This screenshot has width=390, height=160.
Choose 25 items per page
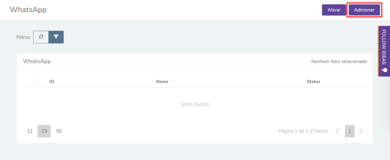[x=44, y=131]
